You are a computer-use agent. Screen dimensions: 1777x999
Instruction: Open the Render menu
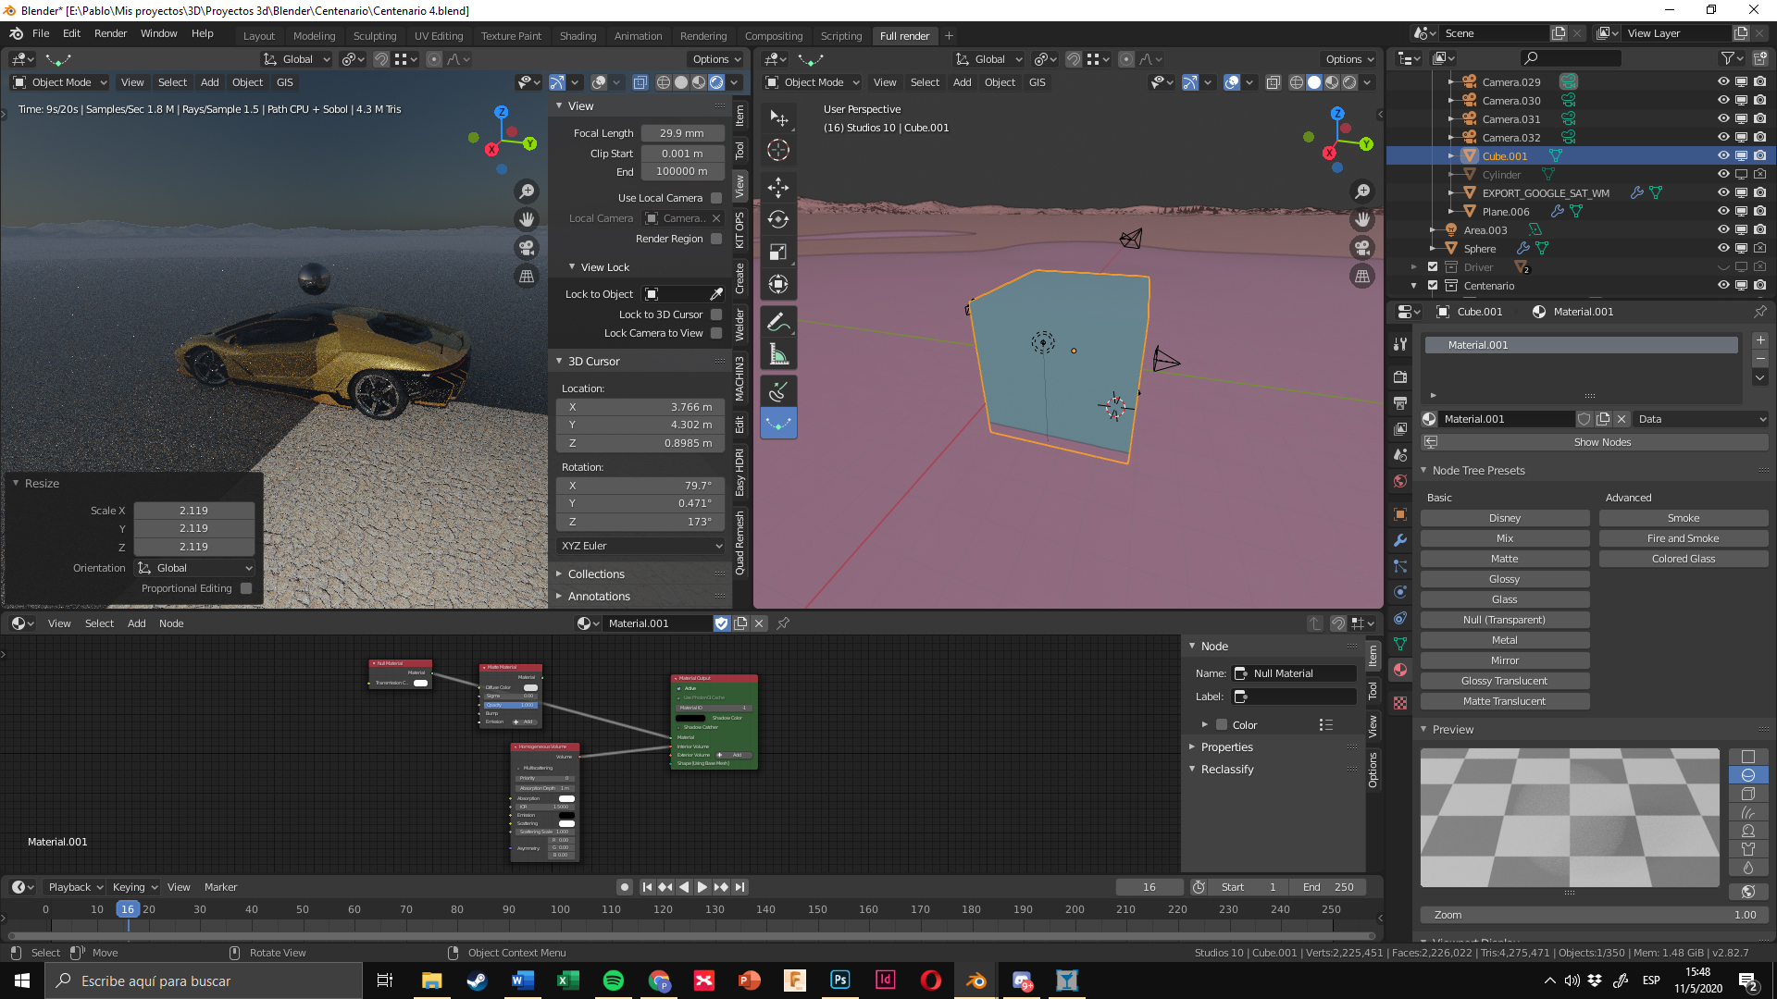[x=110, y=33]
